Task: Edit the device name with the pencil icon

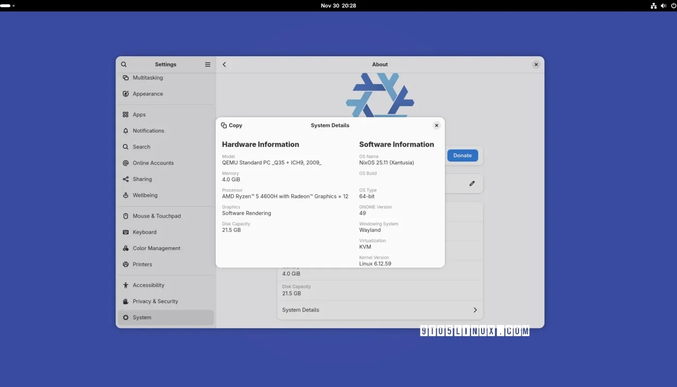Action: coord(472,183)
